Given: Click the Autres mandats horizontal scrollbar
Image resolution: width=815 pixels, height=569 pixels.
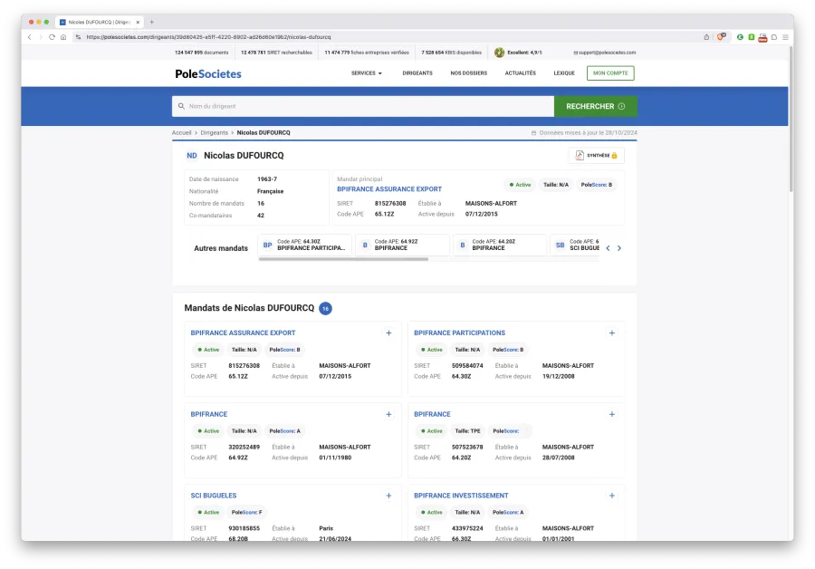Looking at the screenshot, I should pyautogui.click(x=343, y=259).
